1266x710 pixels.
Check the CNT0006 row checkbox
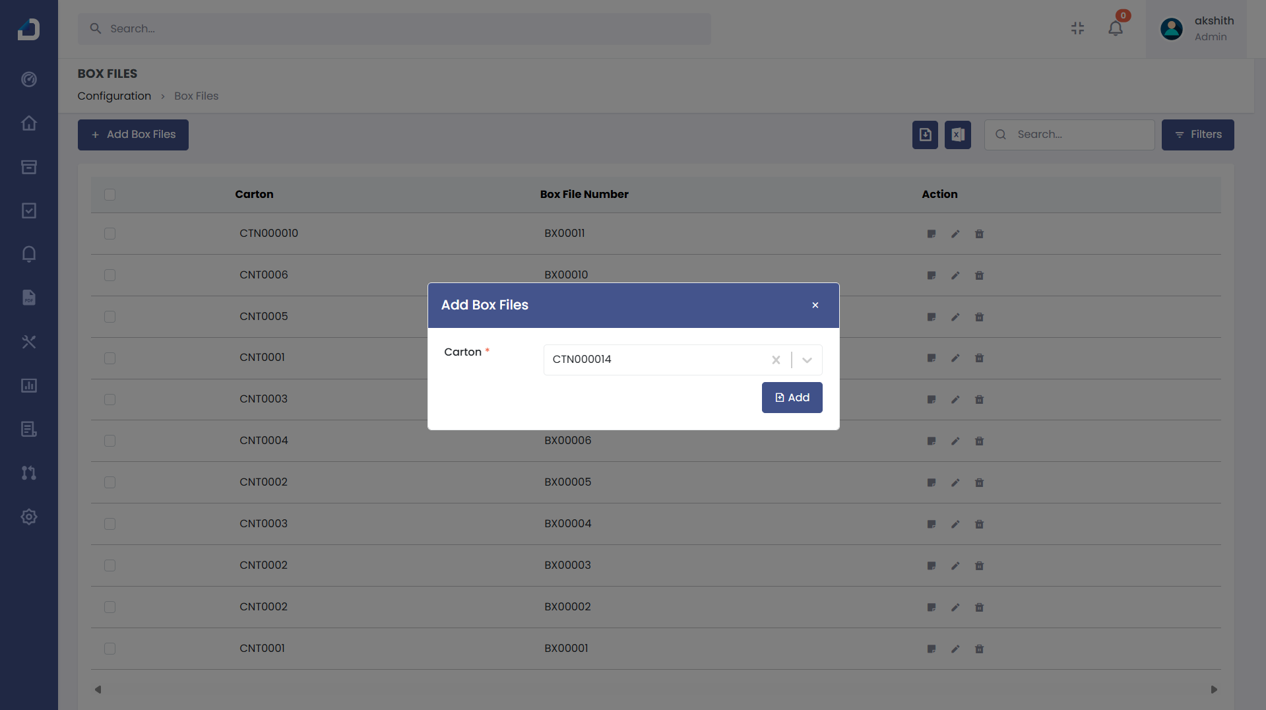pos(110,275)
